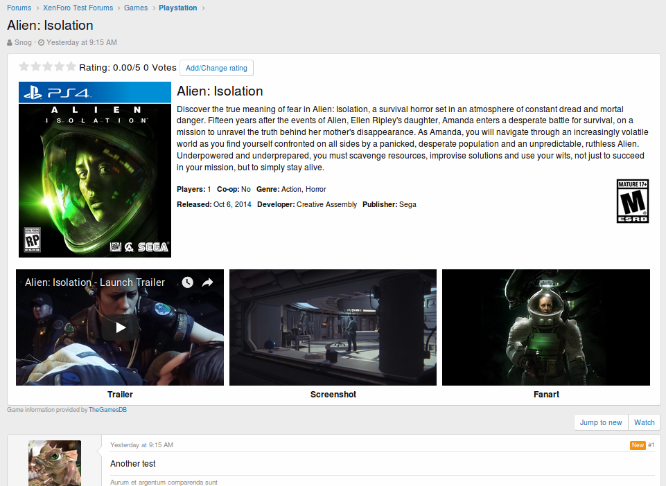666x486 pixels.
Task: Open the Yesterday at 9:15 AM post timestamp
Action: 141,445
